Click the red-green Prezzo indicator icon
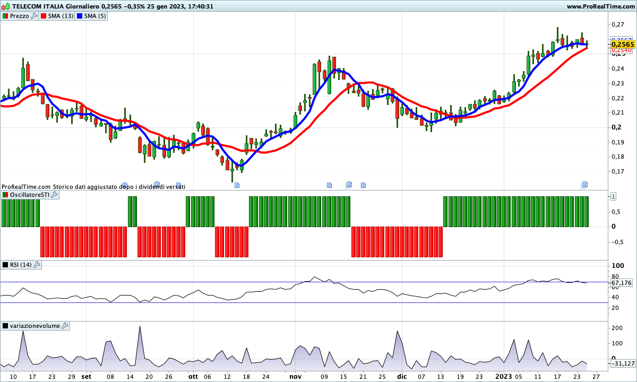The width and height of the screenshot is (637, 382). click(5, 16)
